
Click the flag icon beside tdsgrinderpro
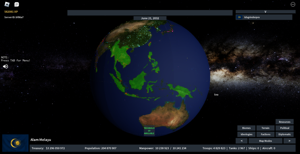click(239, 17)
